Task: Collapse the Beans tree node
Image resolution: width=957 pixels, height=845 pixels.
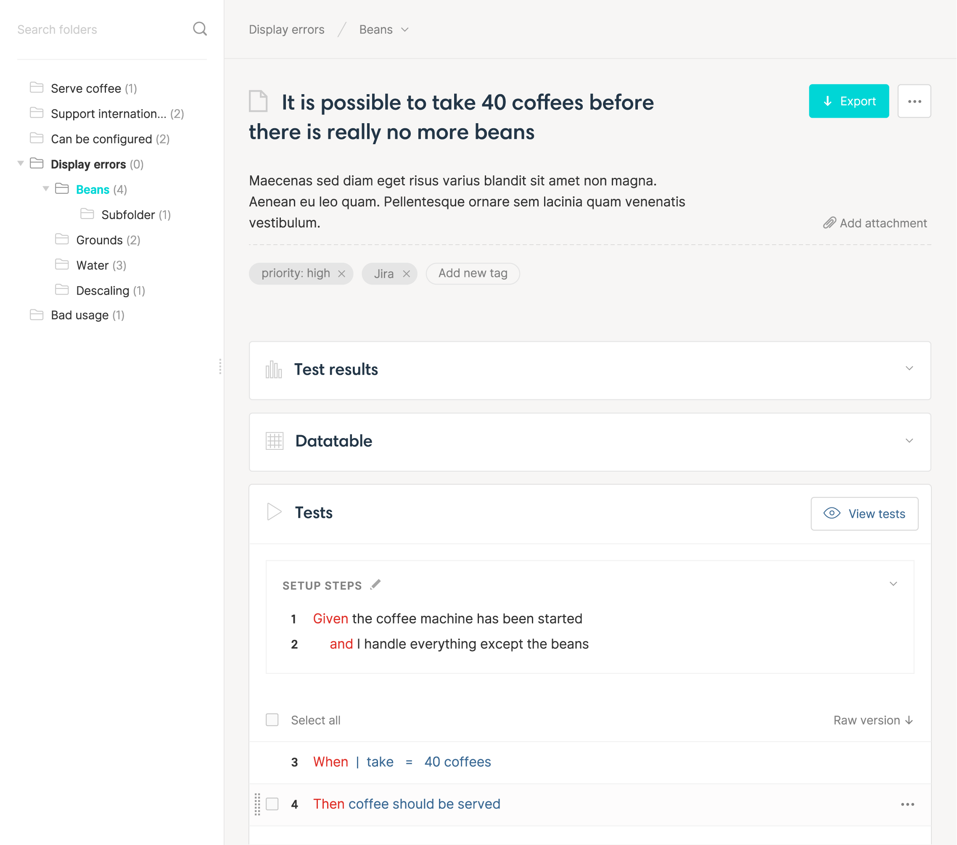Action: (x=46, y=189)
